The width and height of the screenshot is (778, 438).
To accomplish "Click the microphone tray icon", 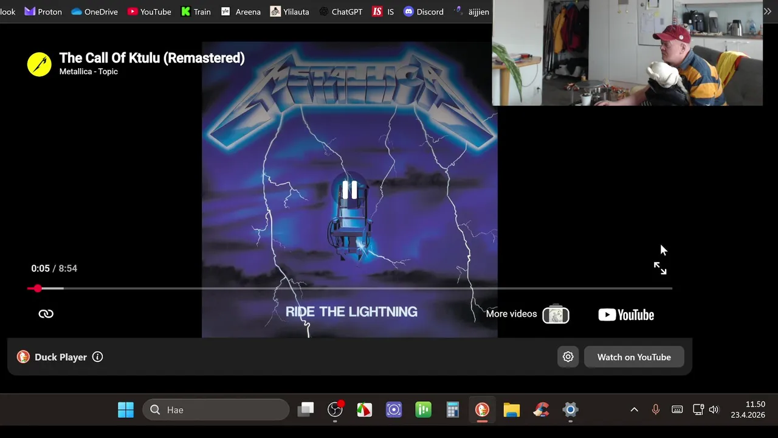I will point(655,410).
